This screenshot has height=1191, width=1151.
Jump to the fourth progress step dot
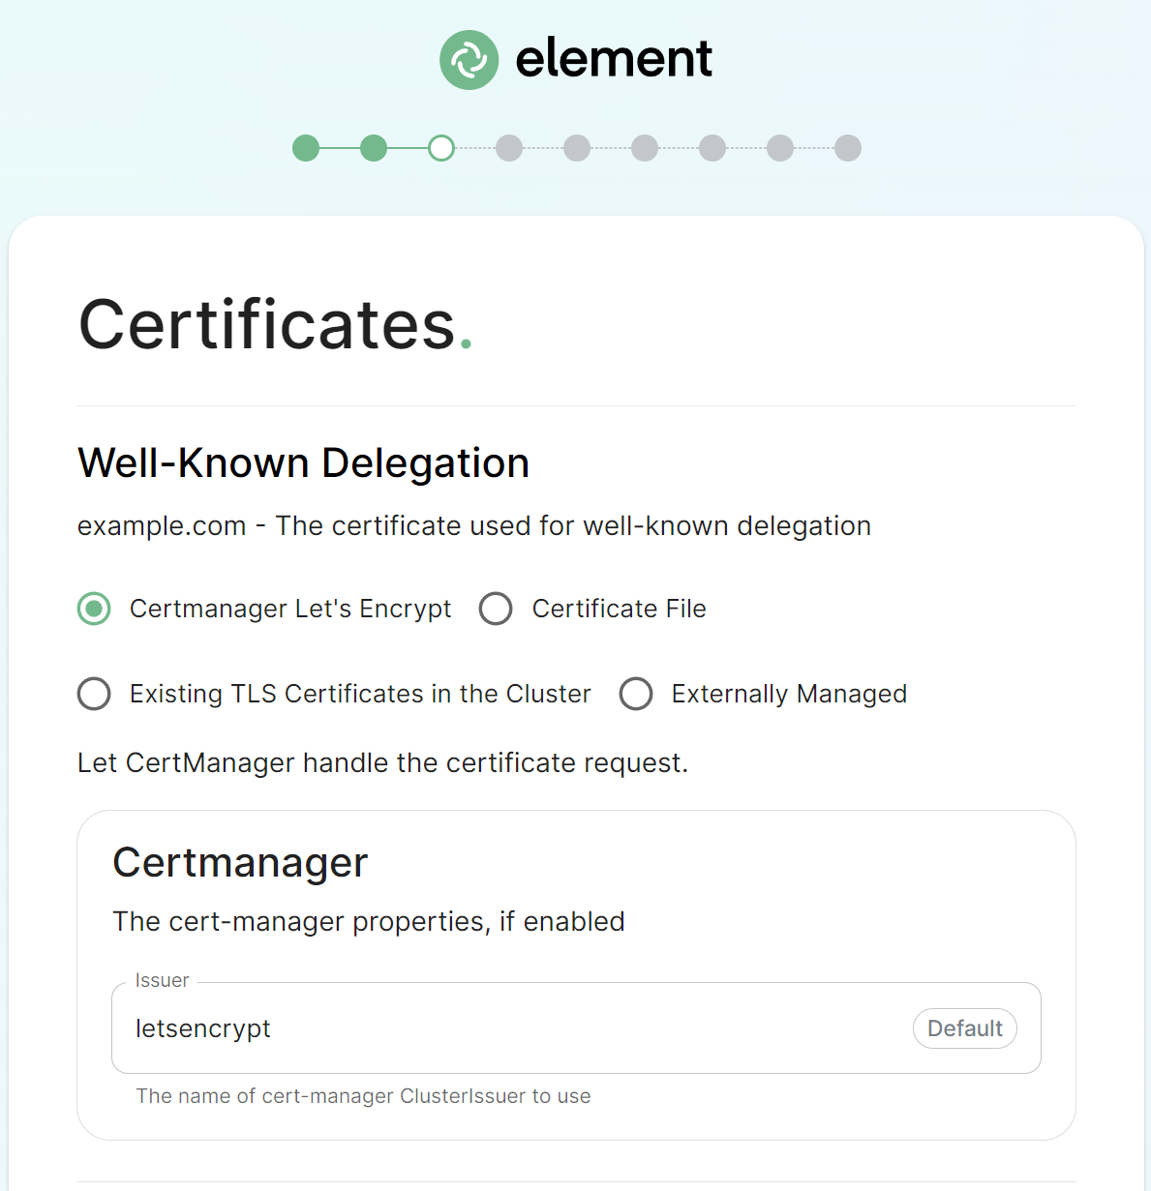click(509, 148)
